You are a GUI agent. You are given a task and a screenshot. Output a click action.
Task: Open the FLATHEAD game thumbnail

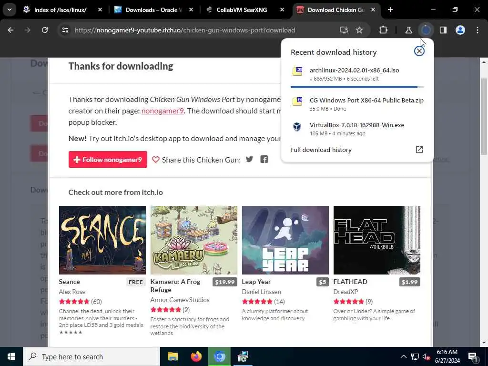point(377,240)
